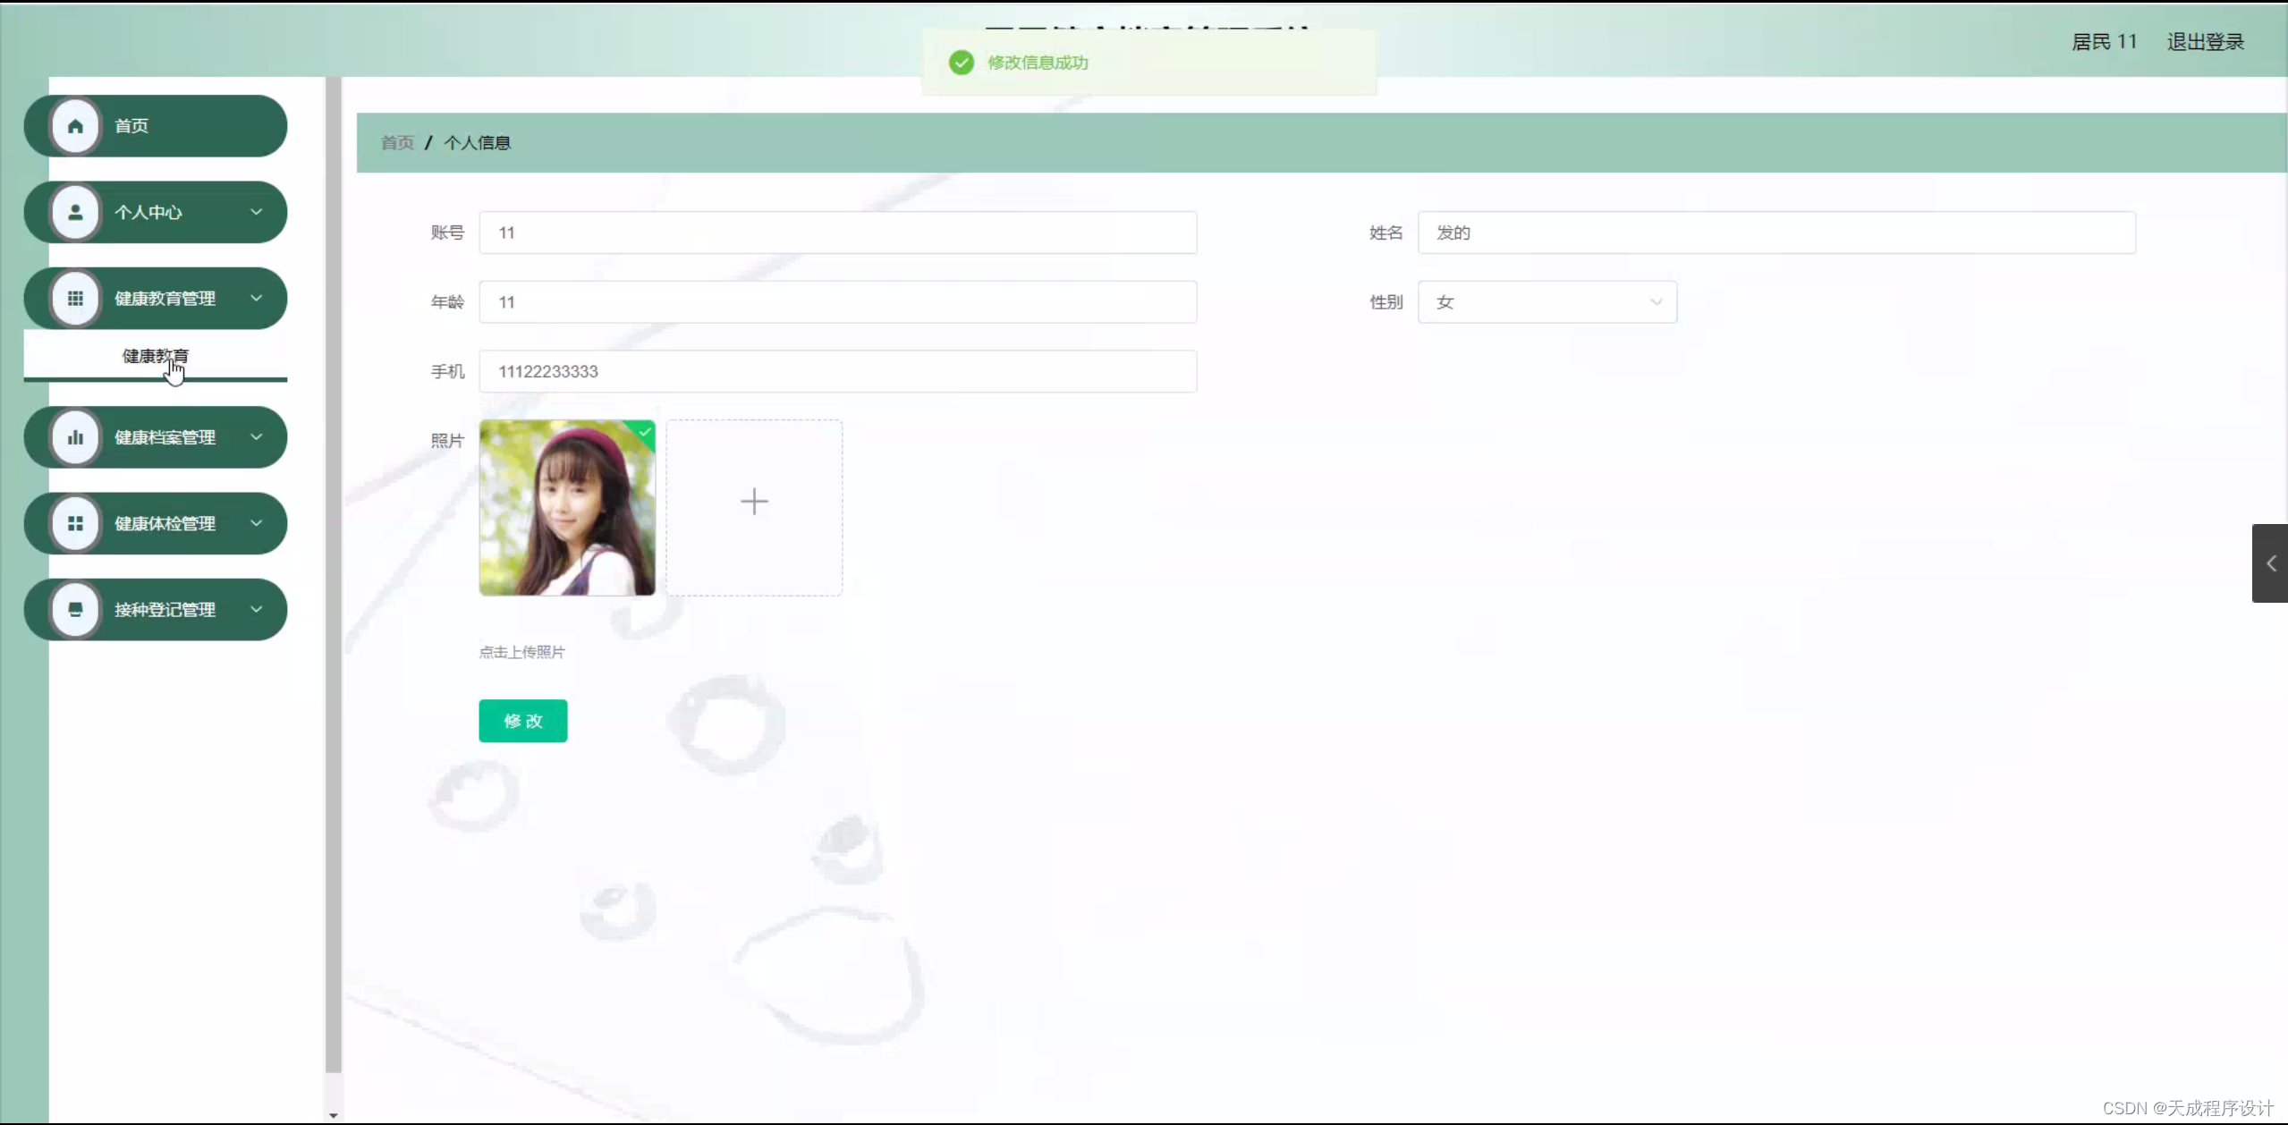
Task: Click into the 手机 phone input field
Action: click(x=837, y=371)
